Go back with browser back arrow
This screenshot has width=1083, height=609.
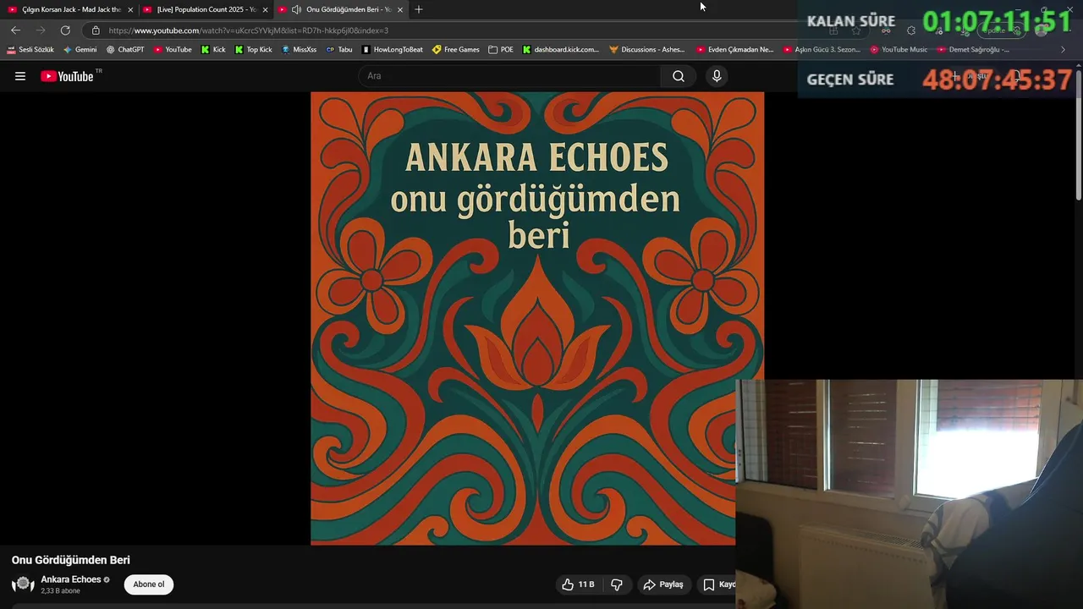(15, 30)
